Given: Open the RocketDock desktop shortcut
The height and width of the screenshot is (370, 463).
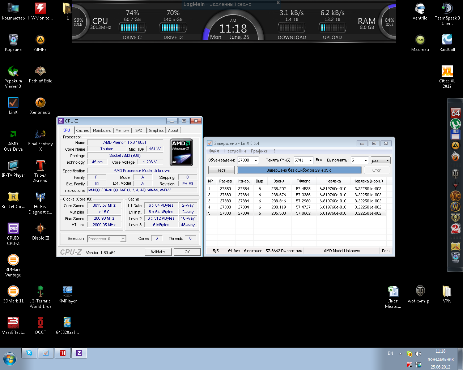Looking at the screenshot, I should (x=13, y=200).
